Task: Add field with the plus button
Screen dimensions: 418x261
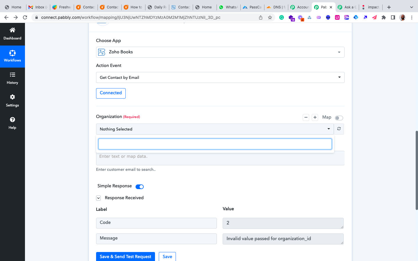Action: click(x=315, y=117)
